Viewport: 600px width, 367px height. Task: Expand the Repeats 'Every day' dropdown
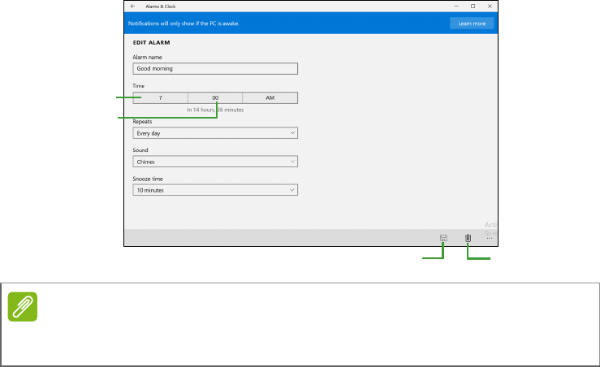click(215, 133)
